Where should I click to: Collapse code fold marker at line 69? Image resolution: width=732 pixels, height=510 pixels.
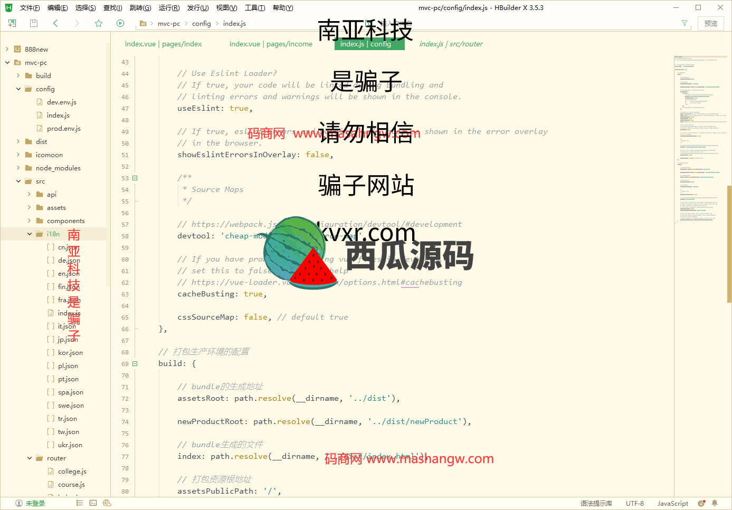click(x=135, y=364)
